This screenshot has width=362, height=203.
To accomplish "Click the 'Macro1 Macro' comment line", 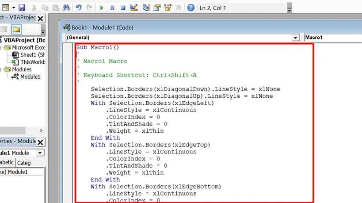I will 105,61.
